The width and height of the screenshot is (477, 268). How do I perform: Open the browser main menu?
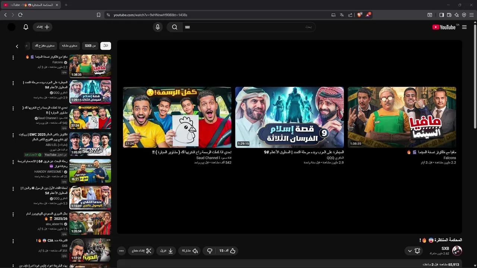[x=471, y=15]
